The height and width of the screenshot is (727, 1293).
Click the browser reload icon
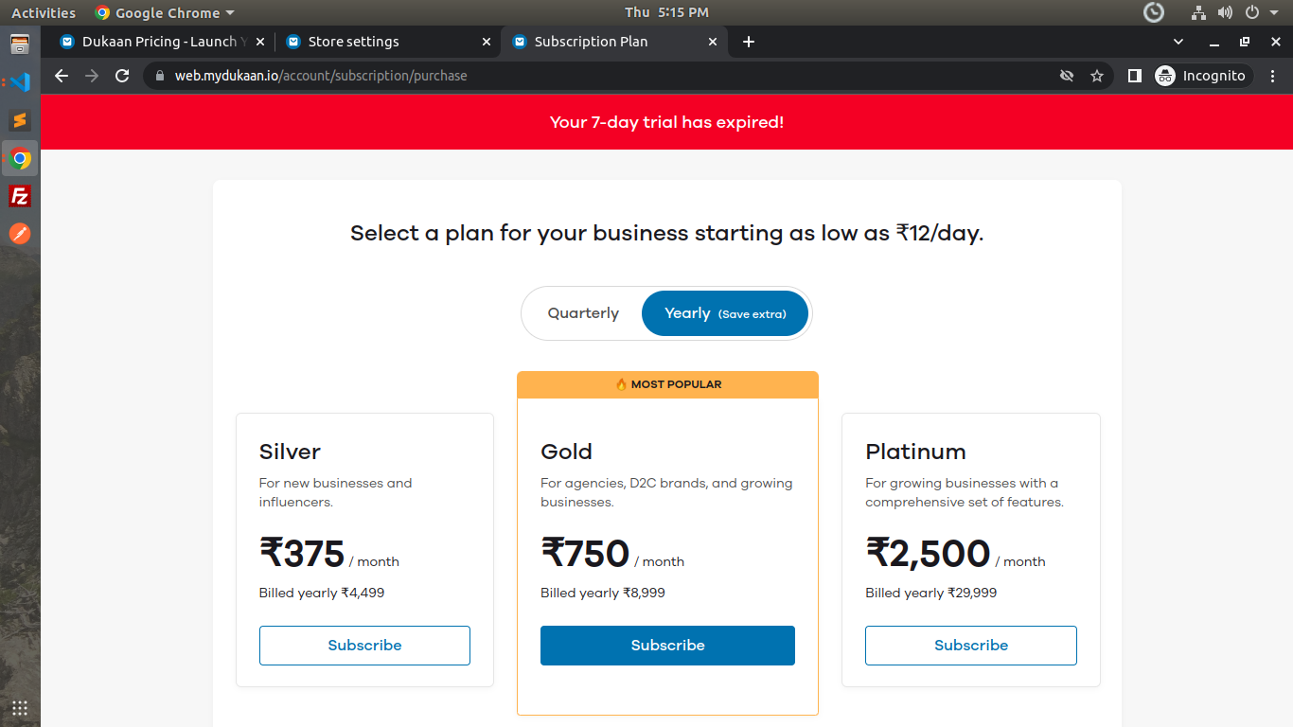[x=122, y=76]
